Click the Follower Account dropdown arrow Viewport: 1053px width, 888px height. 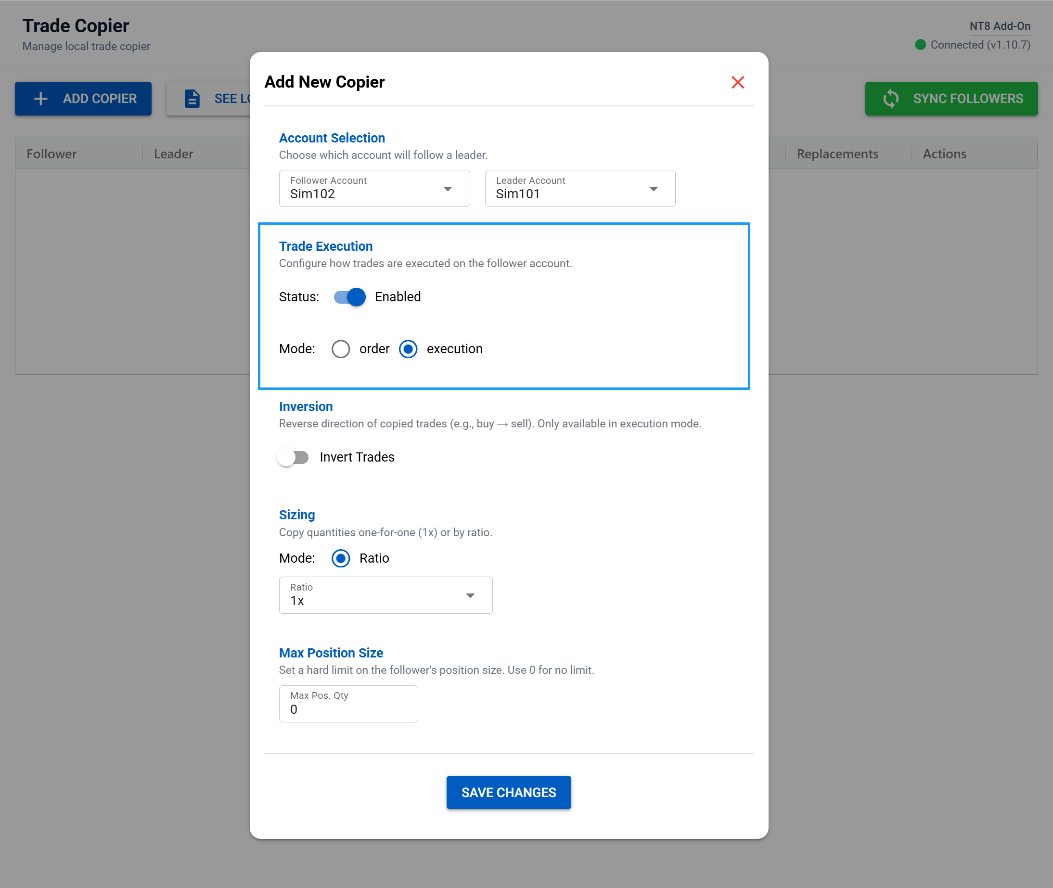tap(448, 189)
